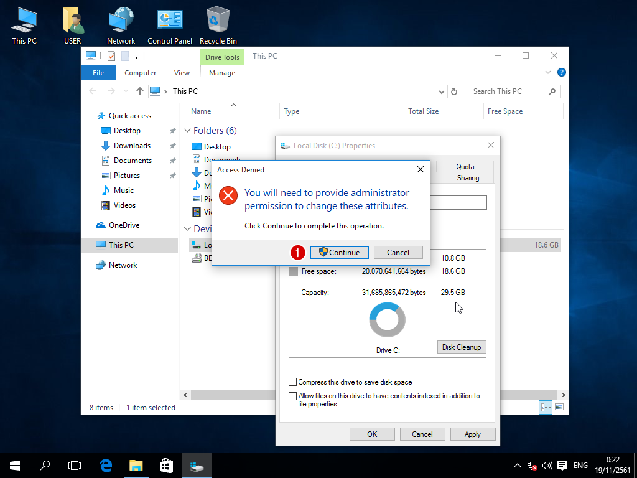Open the Sharing tab
This screenshot has height=478, width=637.
point(468,178)
